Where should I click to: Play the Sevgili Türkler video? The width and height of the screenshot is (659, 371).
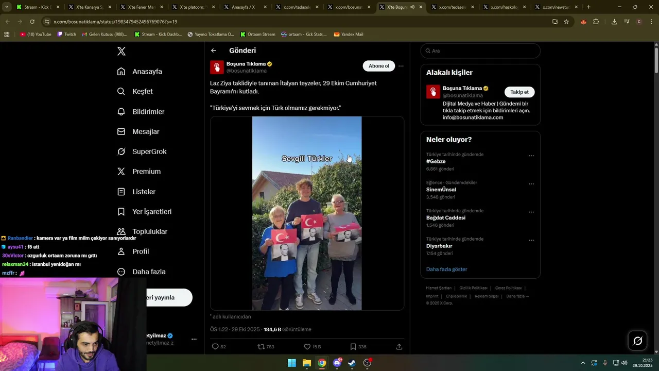coord(307,213)
